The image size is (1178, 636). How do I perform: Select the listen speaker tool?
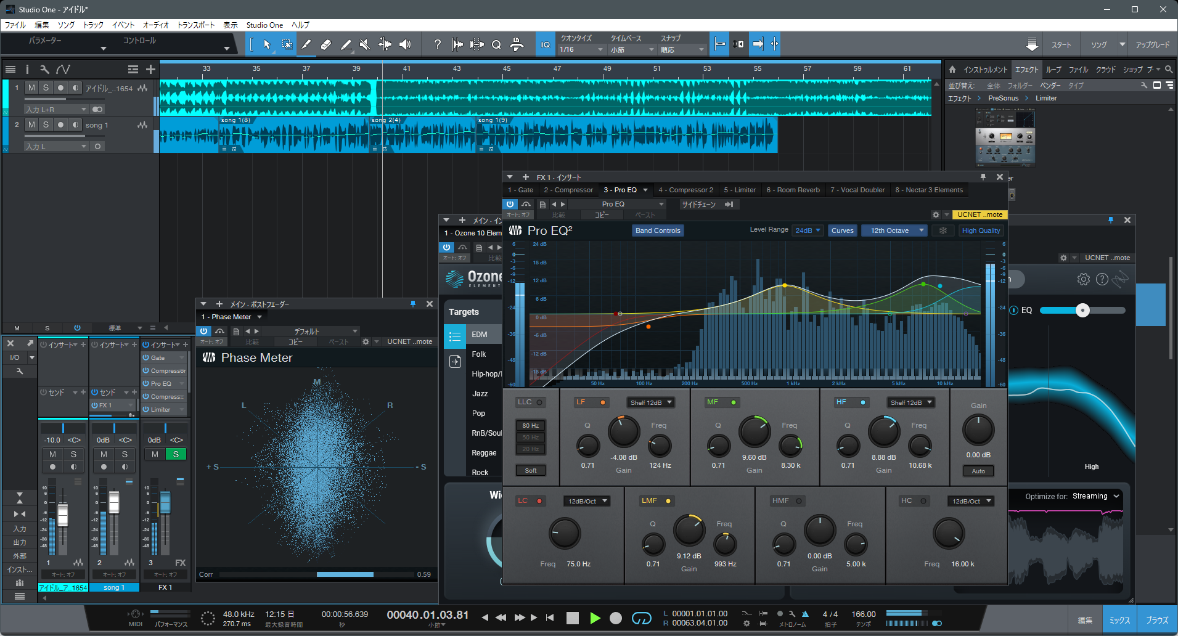point(405,44)
